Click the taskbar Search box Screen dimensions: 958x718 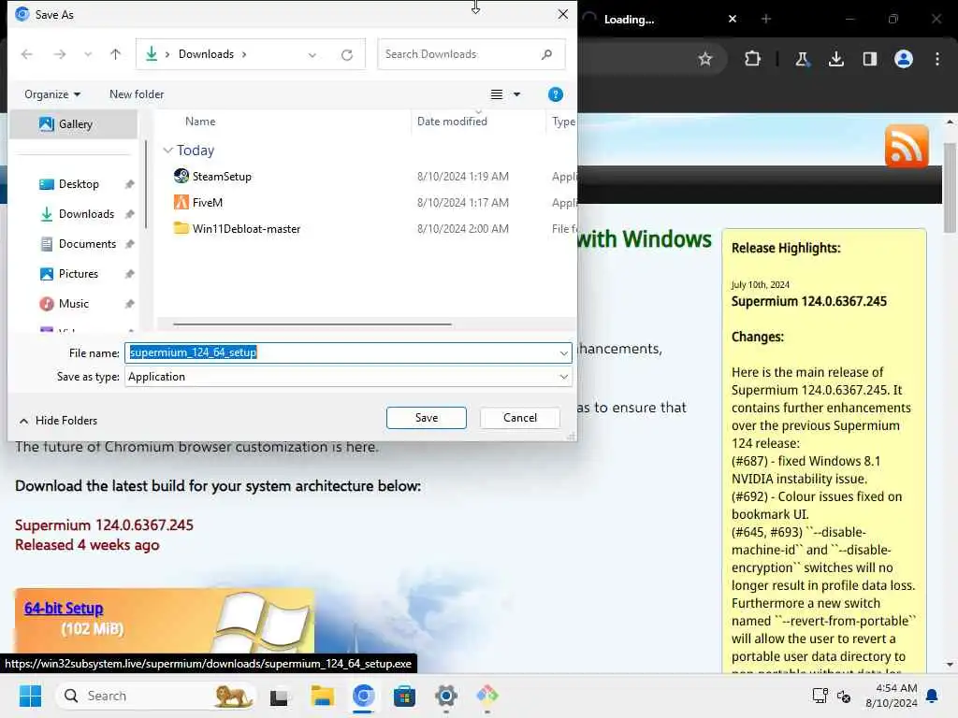[156, 696]
